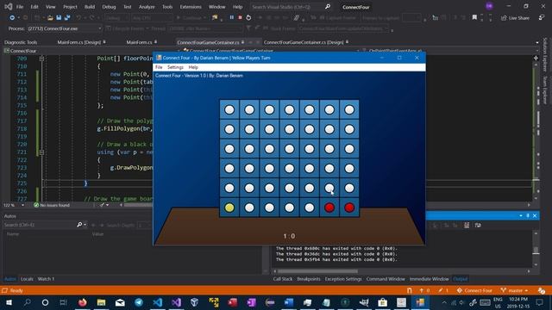552x310 pixels.
Task: Click the red Stop Debugging icon
Action: pyautogui.click(x=240, y=17)
